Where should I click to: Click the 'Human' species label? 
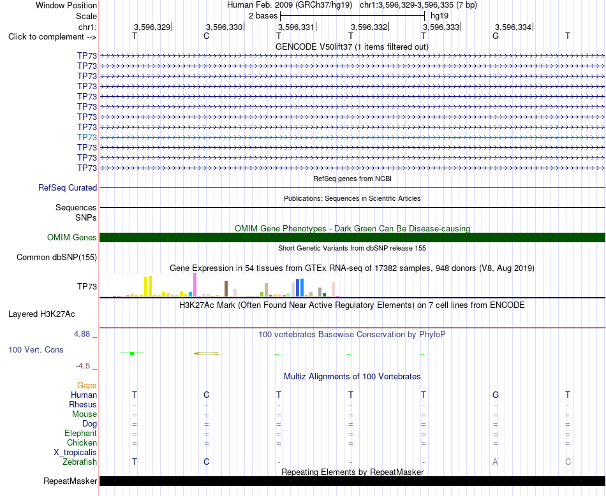tap(84, 395)
